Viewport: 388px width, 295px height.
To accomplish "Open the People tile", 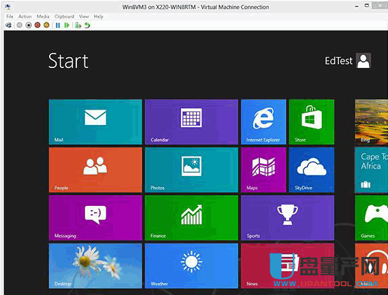I will (x=95, y=170).
